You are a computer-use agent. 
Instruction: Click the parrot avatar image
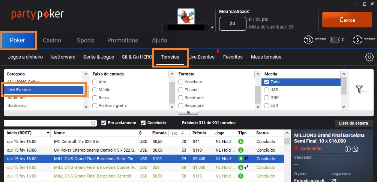[x=186, y=17]
